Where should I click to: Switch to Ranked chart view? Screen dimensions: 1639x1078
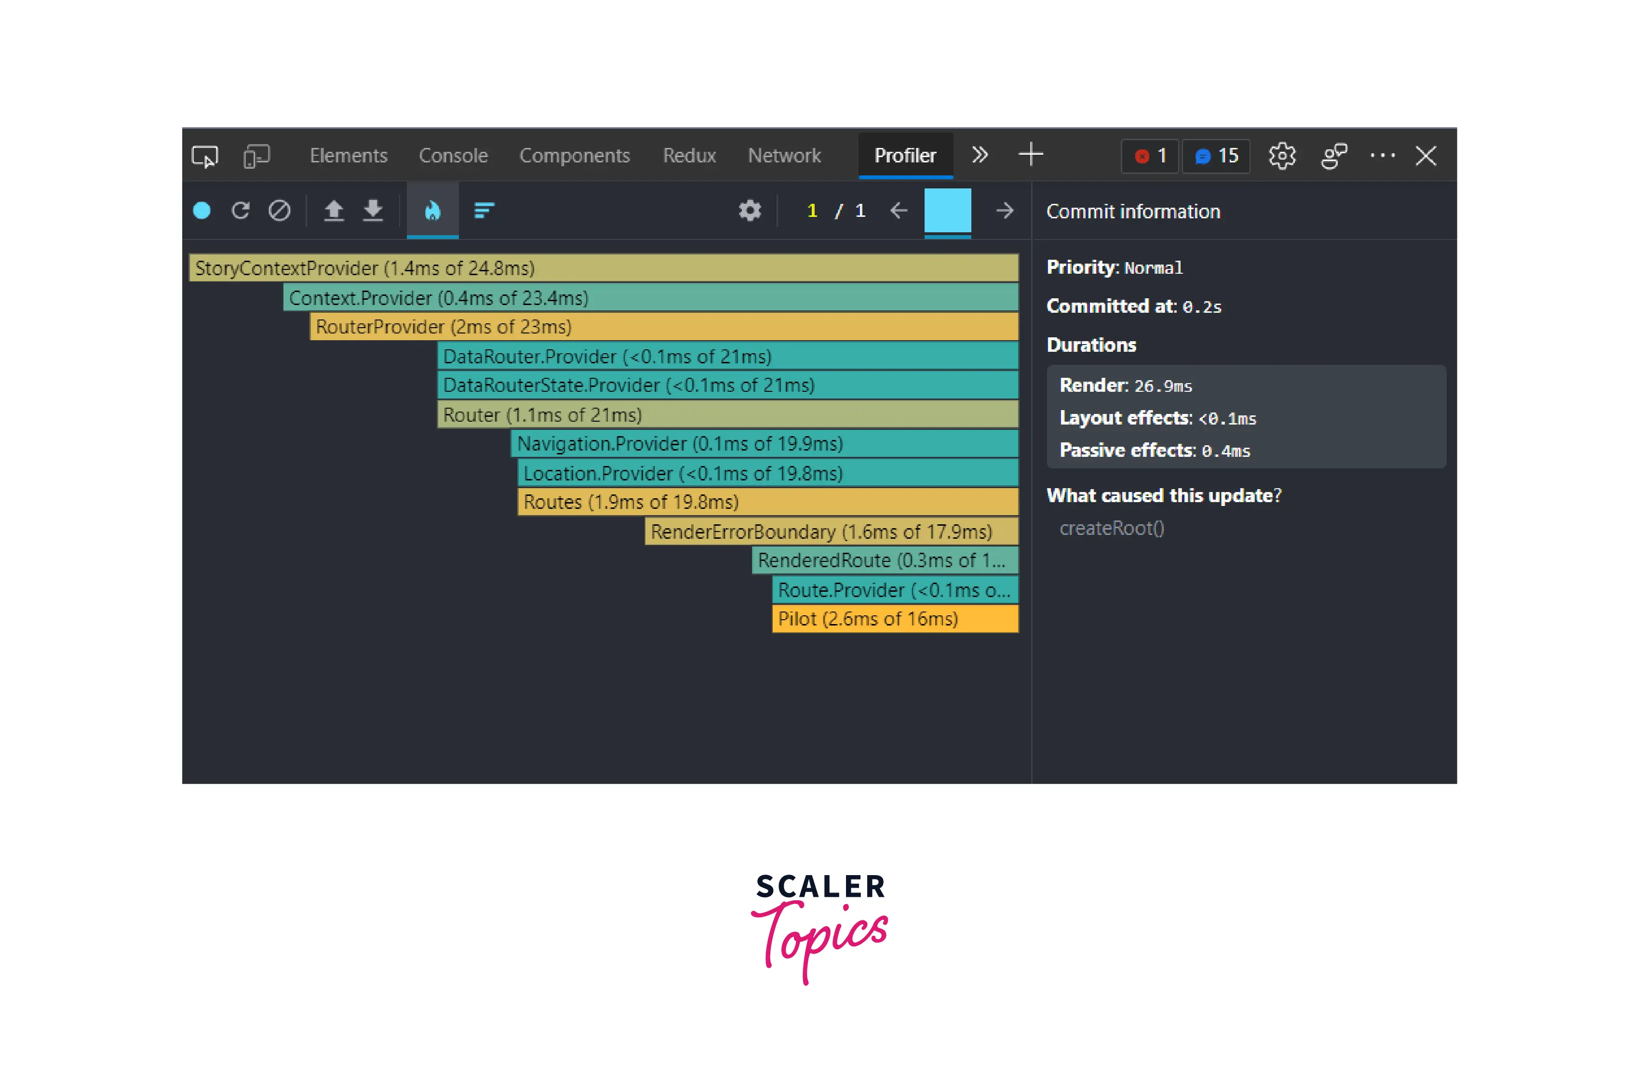pos(484,211)
